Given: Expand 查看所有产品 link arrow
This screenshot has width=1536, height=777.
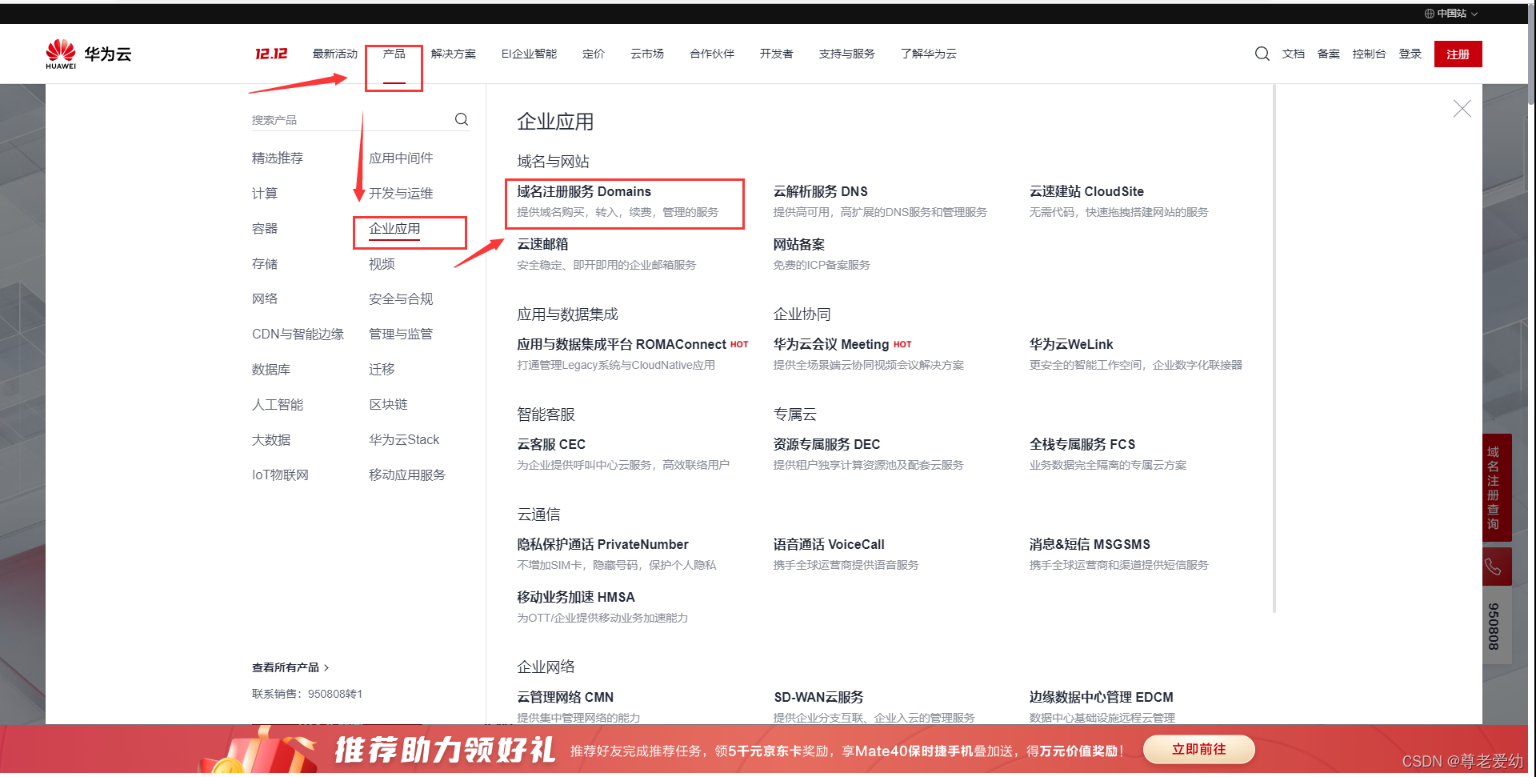Looking at the screenshot, I should pos(326,667).
